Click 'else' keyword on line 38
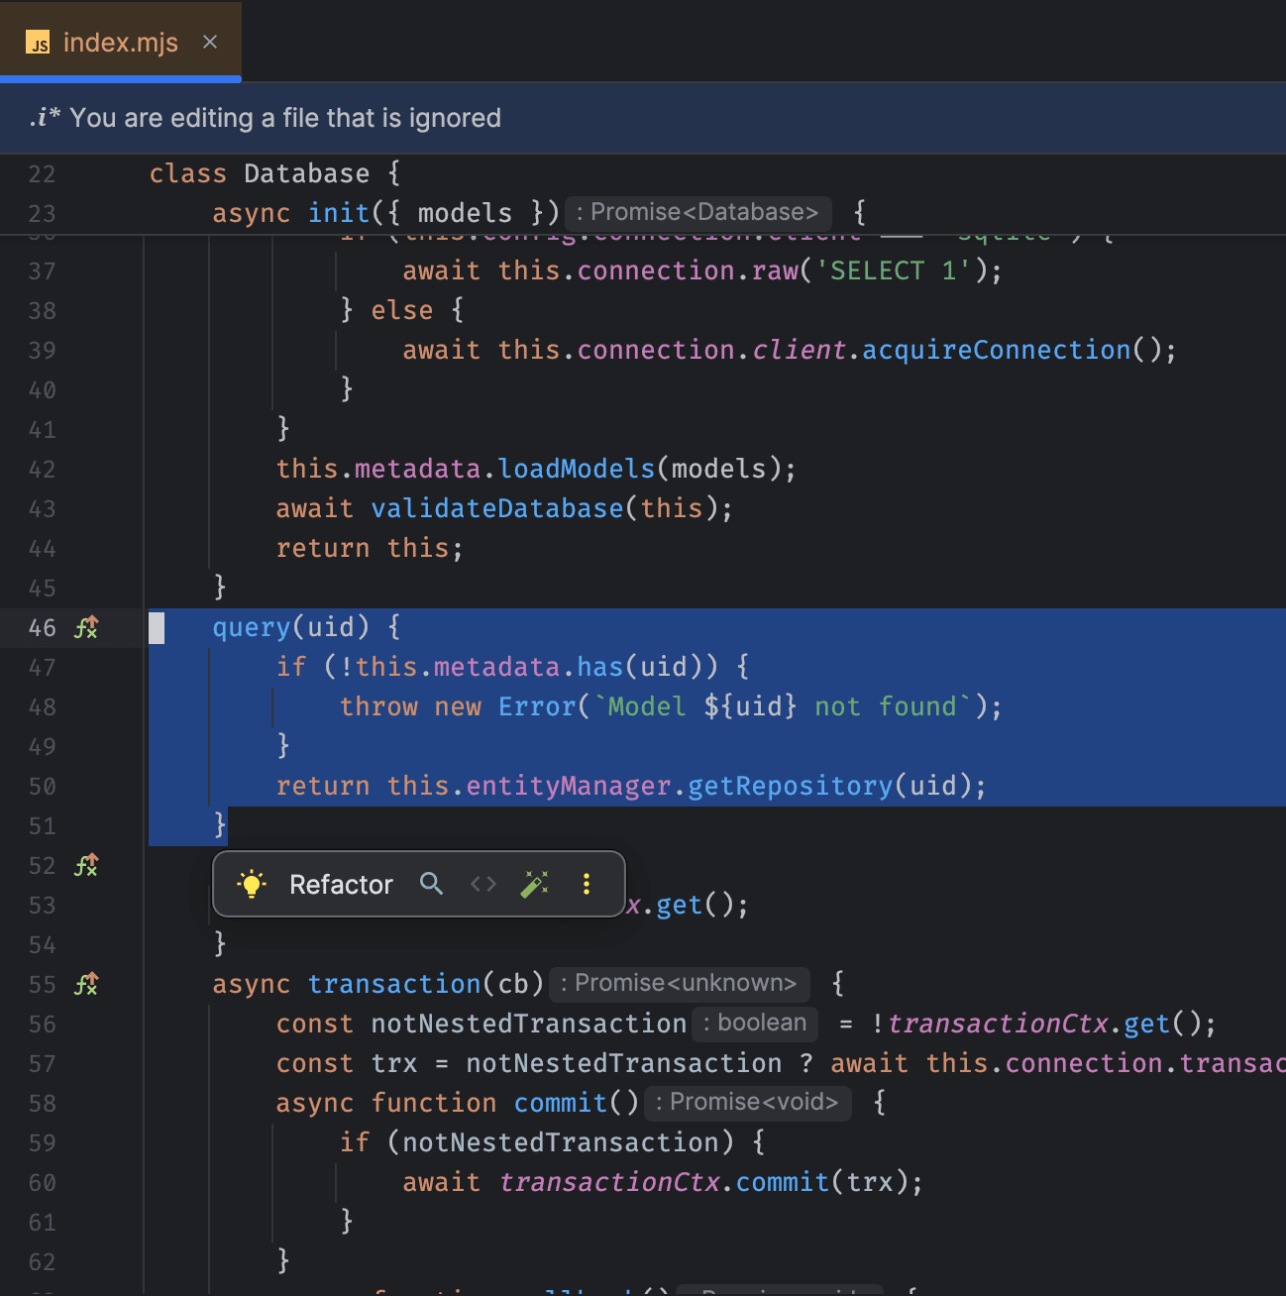This screenshot has width=1286, height=1296. [x=402, y=310]
